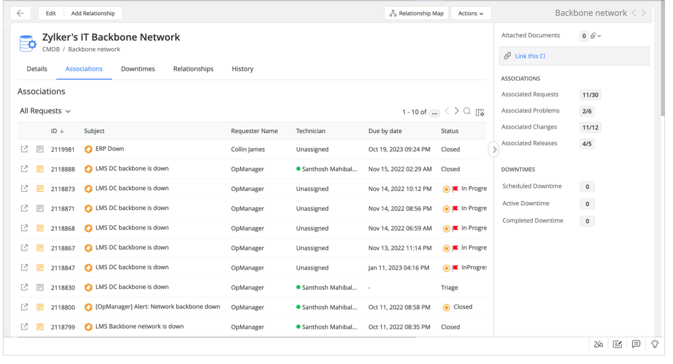The height and width of the screenshot is (364, 673).
Task: Open request 2118867 in new window icon
Action: point(24,248)
